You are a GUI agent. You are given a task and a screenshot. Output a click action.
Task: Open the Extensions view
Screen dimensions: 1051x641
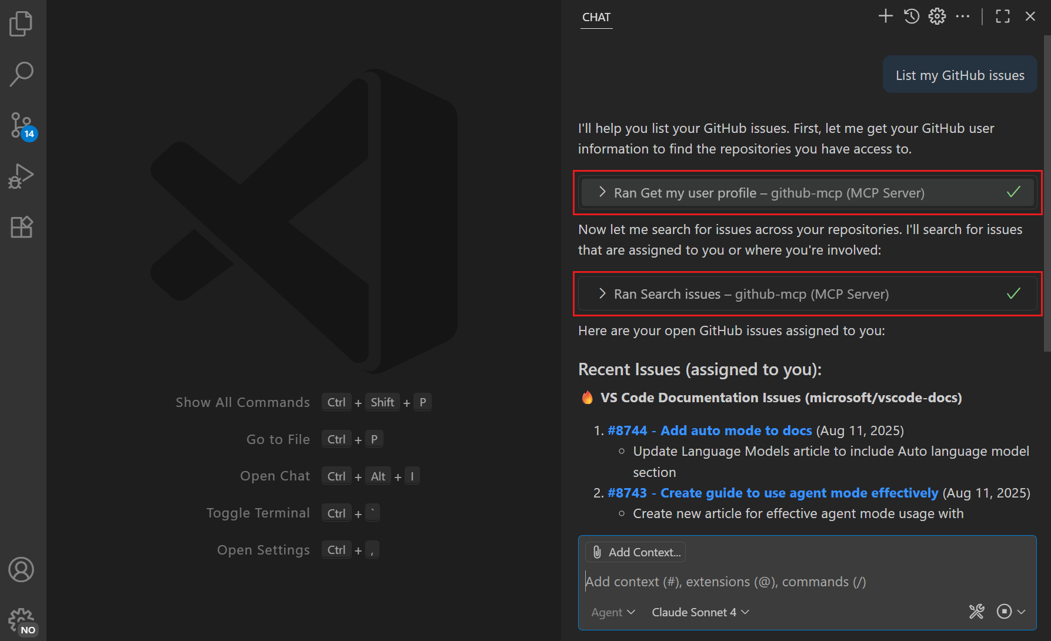tap(22, 226)
